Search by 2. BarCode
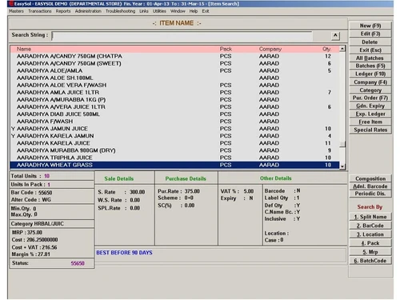This screenshot has height=300, width=400. click(370, 226)
